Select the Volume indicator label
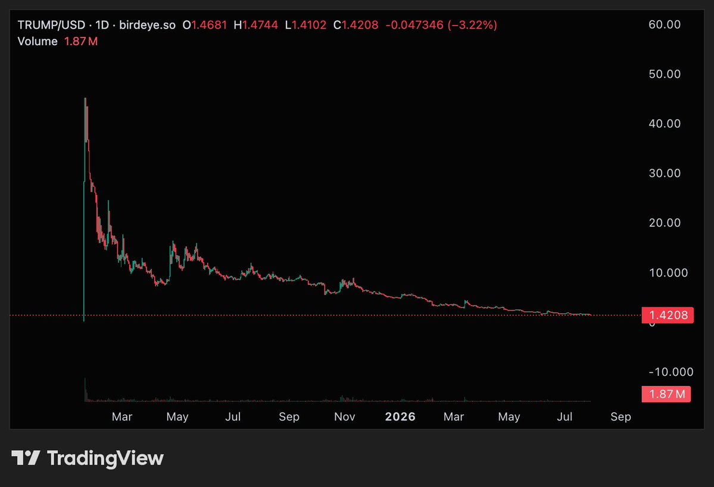 tap(38, 42)
